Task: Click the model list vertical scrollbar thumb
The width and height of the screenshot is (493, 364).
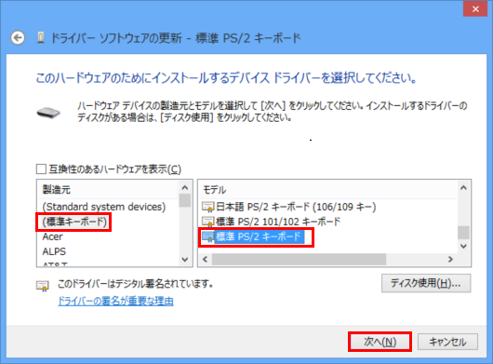Action: click(x=463, y=233)
